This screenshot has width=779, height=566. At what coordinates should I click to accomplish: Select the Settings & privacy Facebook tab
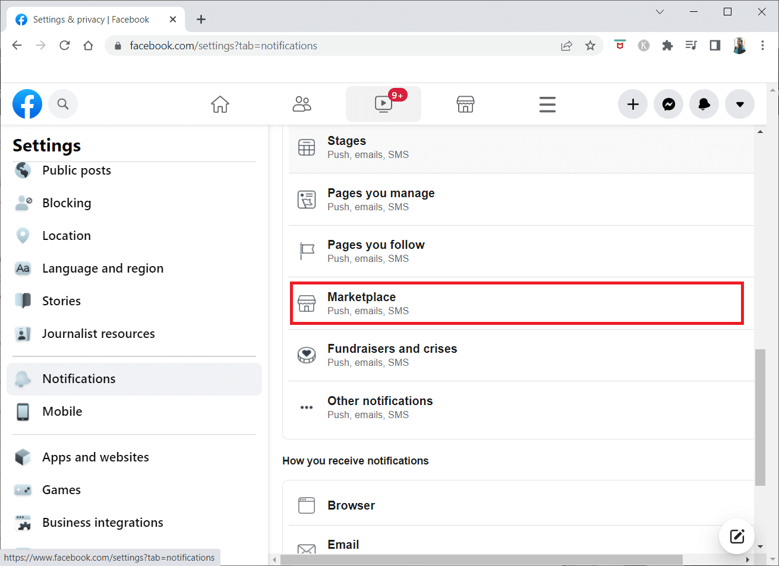[95, 20]
